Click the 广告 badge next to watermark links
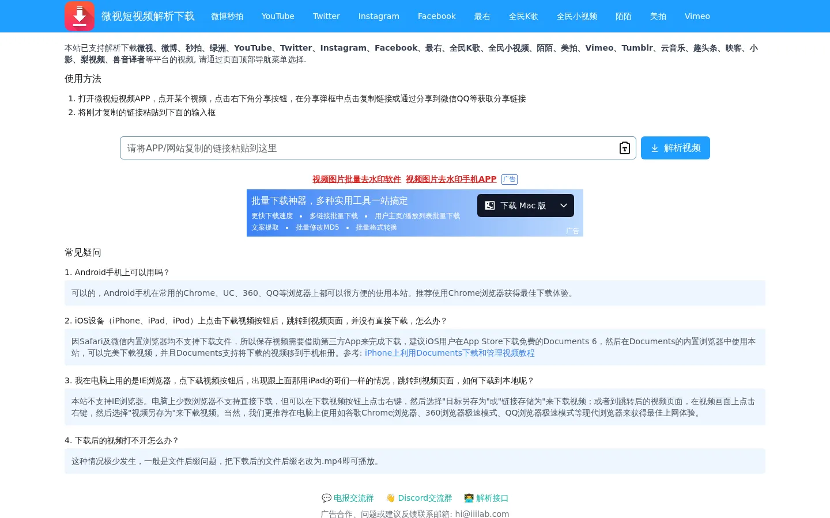 (x=510, y=179)
